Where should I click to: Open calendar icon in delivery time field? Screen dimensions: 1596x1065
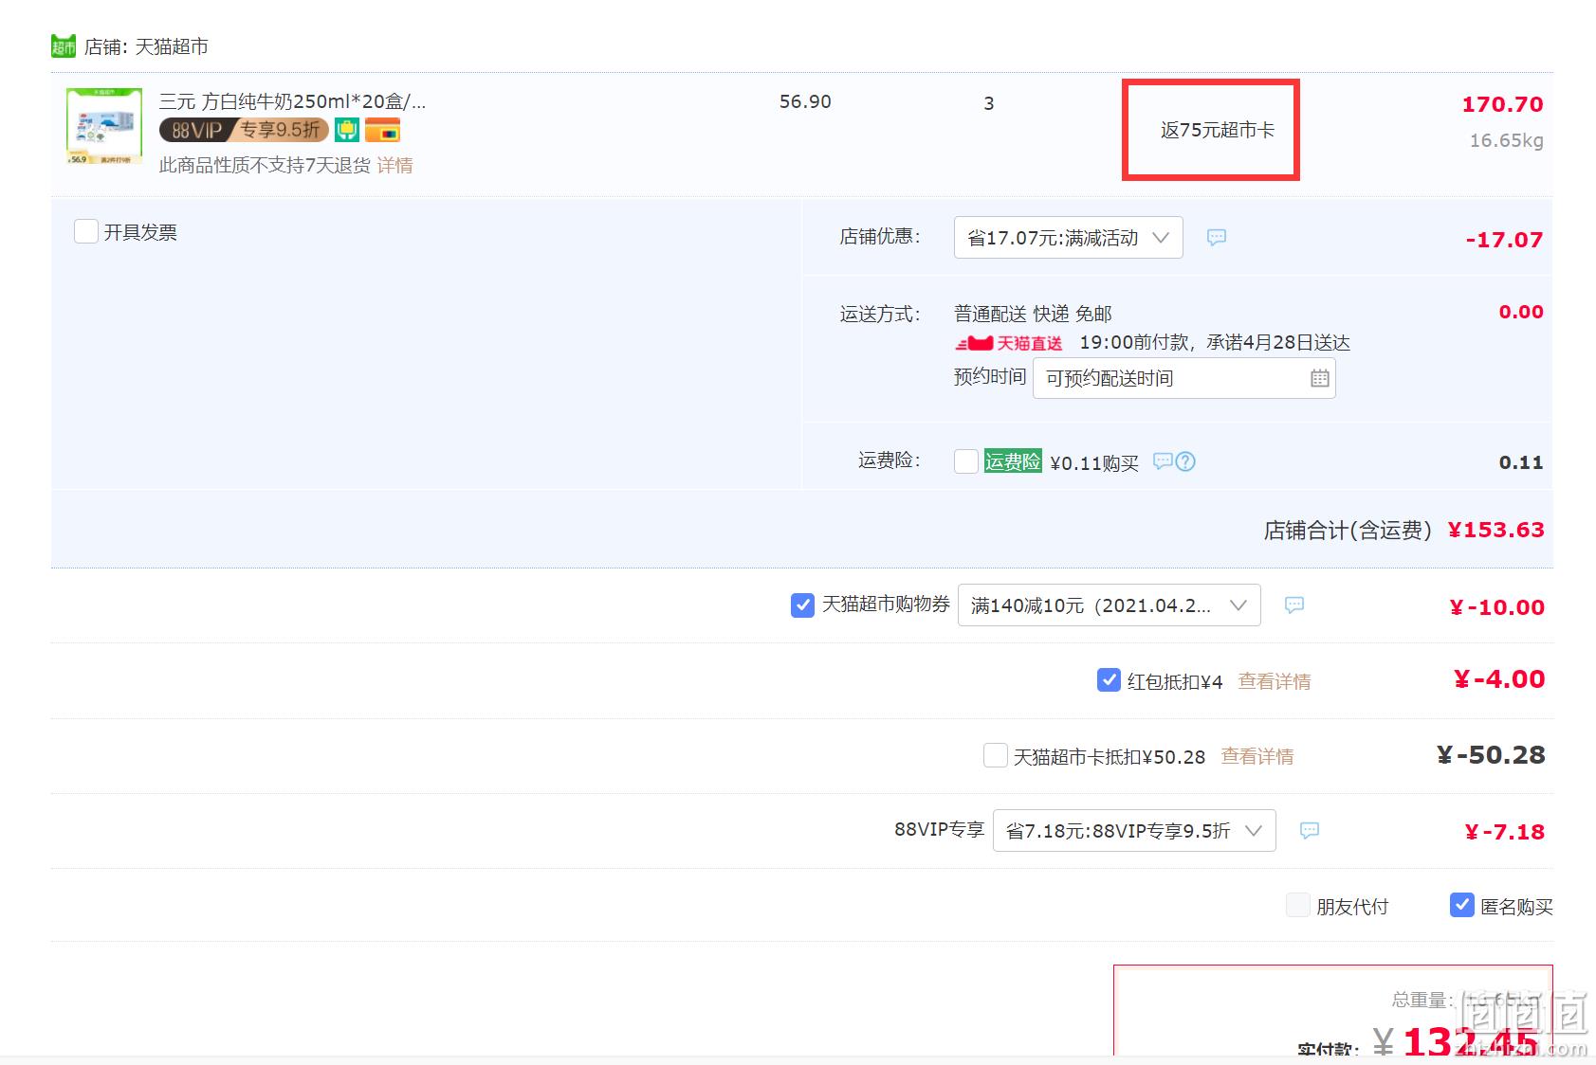[1319, 379]
